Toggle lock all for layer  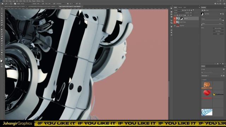[185, 15]
